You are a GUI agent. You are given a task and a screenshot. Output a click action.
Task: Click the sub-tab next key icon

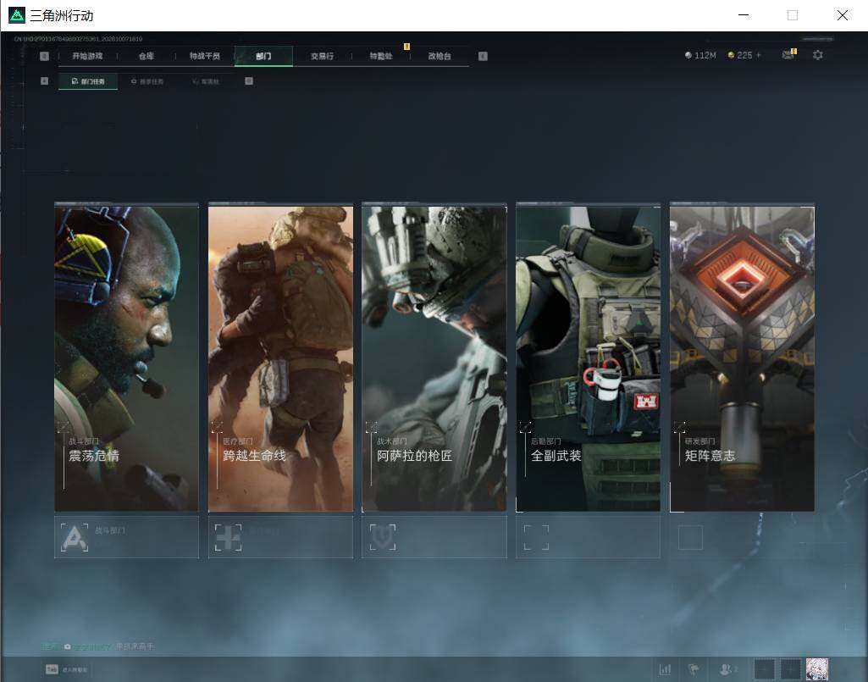[x=249, y=80]
